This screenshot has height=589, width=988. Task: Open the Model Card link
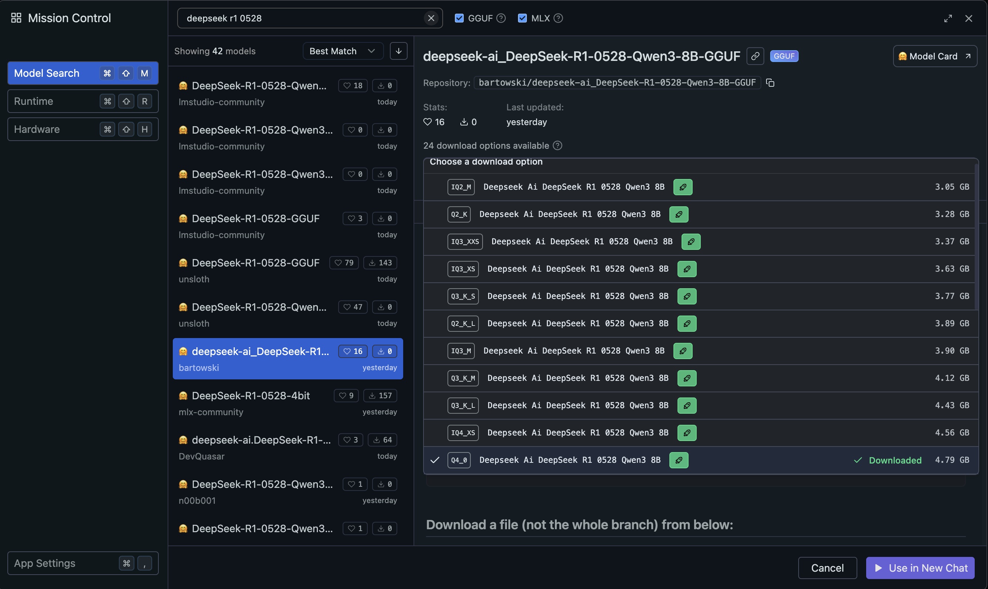(x=935, y=56)
